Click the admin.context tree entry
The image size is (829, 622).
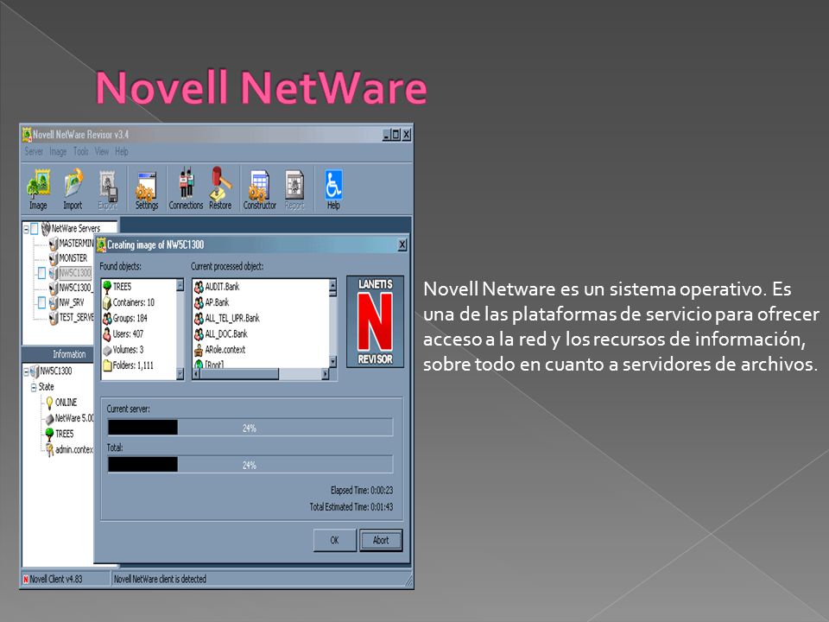coord(69,450)
